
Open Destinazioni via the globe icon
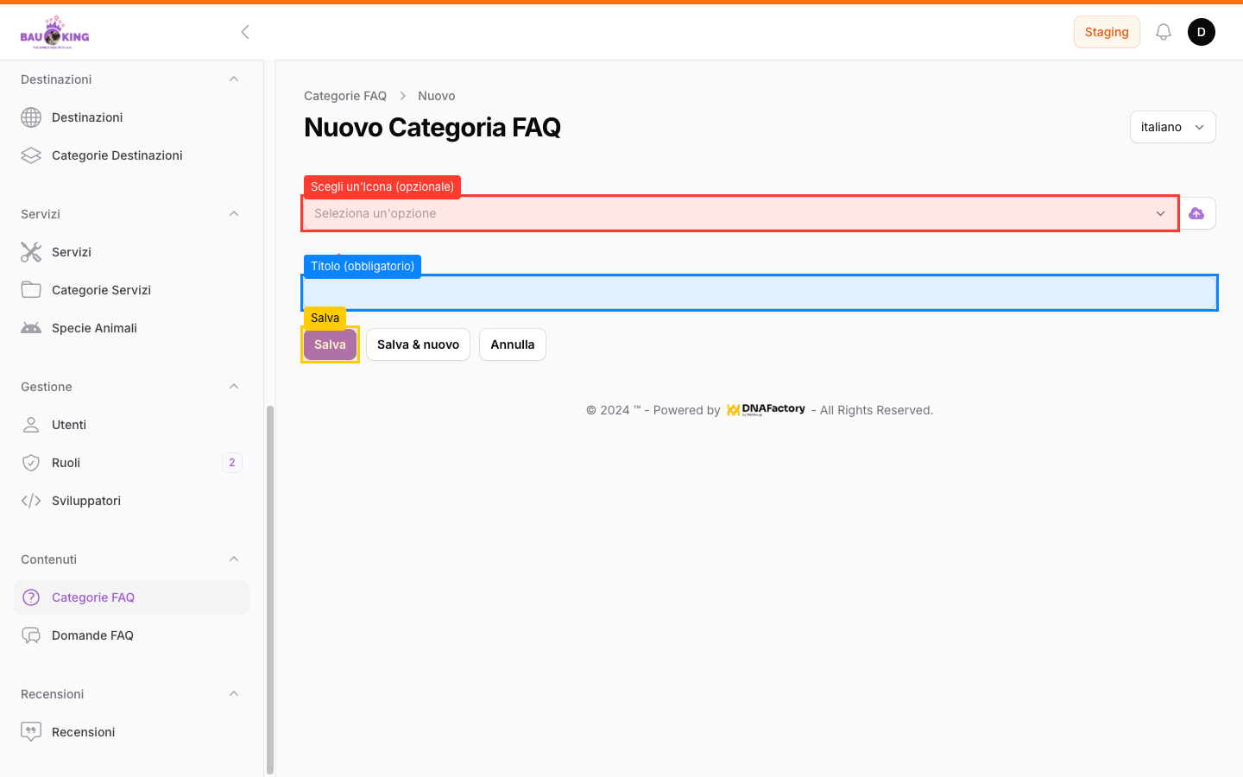[x=31, y=117]
